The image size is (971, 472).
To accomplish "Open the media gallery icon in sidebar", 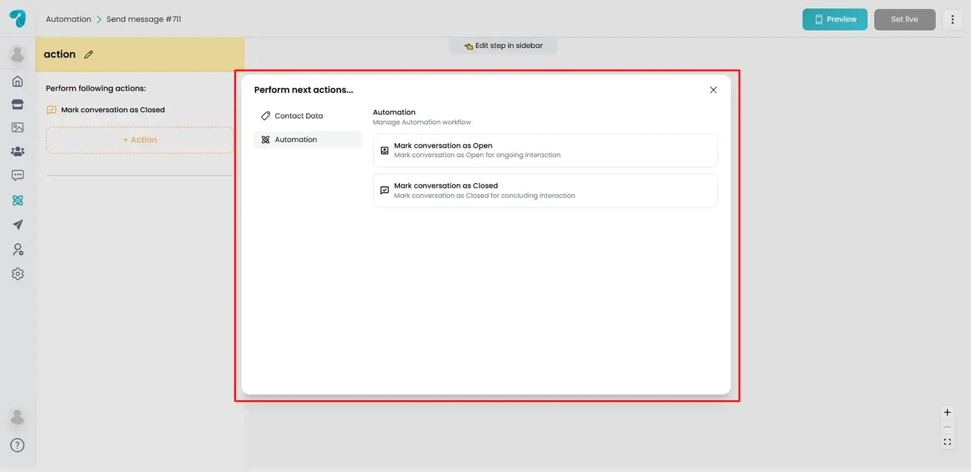I will (18, 128).
